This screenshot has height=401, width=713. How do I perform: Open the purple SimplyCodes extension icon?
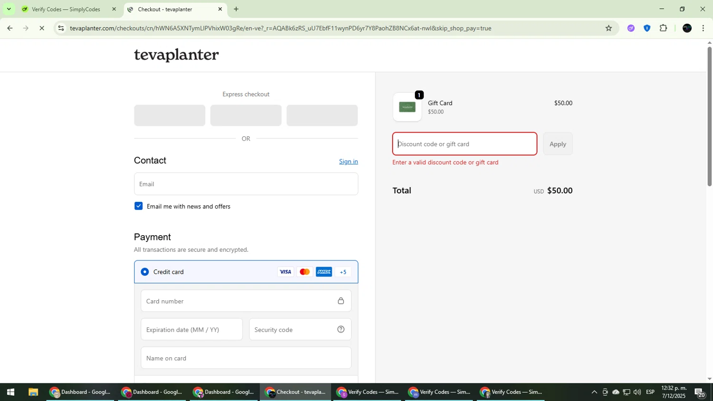pos(631,28)
